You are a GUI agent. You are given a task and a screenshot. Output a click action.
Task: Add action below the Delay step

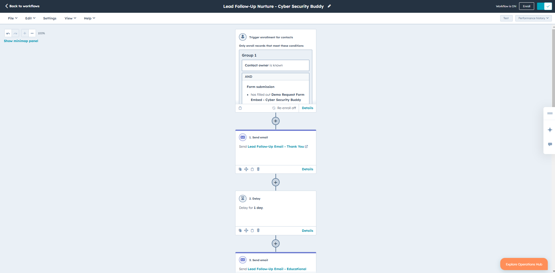[x=276, y=243]
